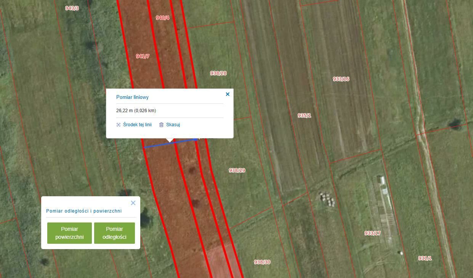Click the Pomiar odległości i powierzchni heading

pos(84,211)
